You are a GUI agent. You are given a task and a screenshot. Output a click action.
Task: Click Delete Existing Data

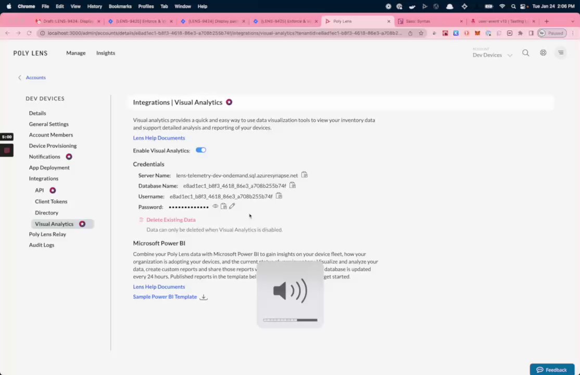click(171, 220)
